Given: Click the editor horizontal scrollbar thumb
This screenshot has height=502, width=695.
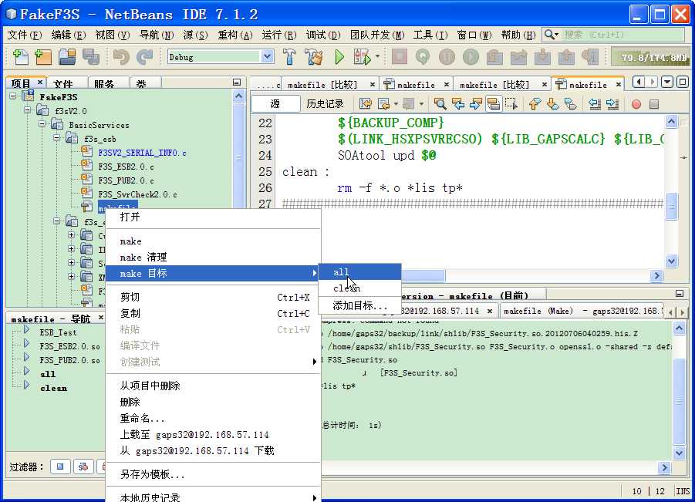Looking at the screenshot, I should pos(423,275).
